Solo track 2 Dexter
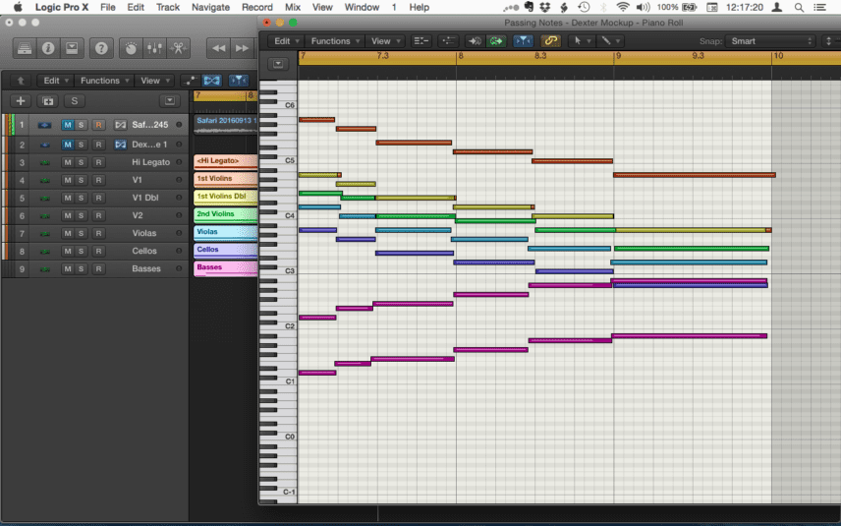This screenshot has width=841, height=526. click(x=81, y=145)
